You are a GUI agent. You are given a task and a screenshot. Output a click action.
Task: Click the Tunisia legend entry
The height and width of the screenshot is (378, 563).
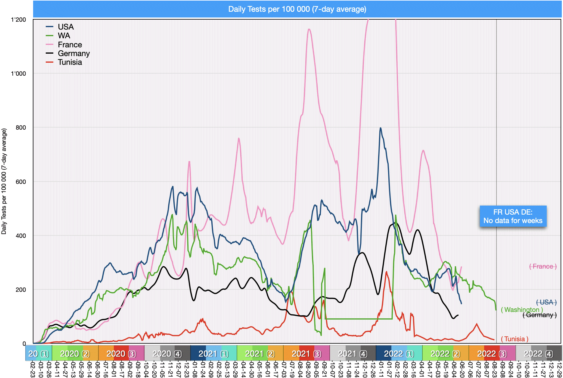click(70, 62)
